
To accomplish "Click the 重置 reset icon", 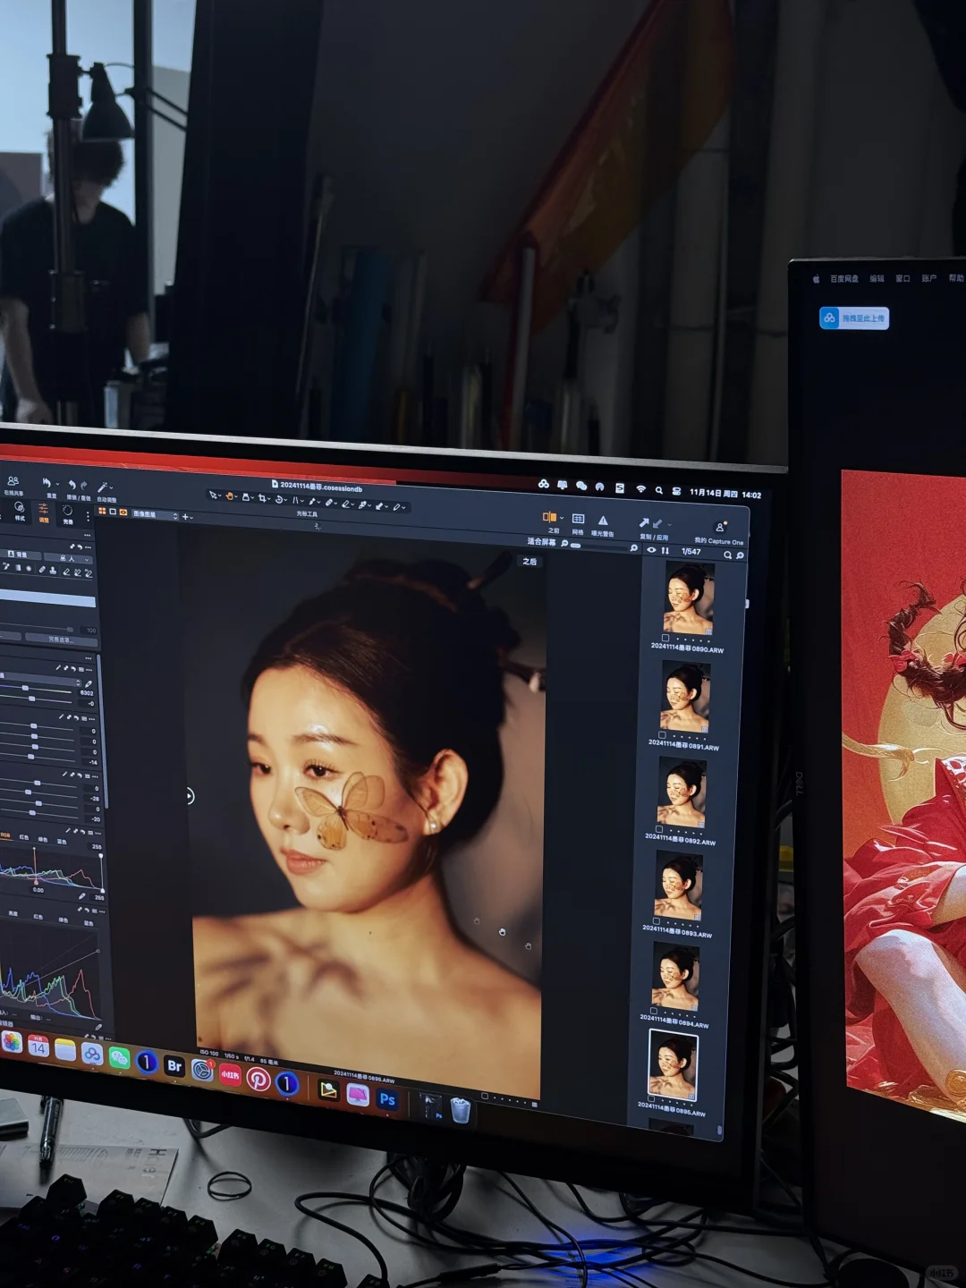I will (x=47, y=483).
